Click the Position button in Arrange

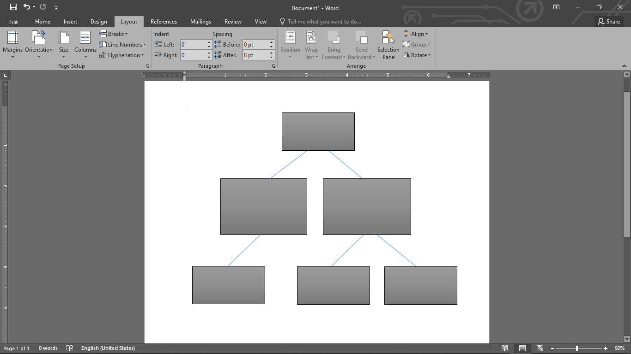[290, 45]
